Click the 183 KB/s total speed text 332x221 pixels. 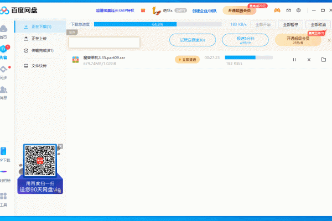coord(238,24)
